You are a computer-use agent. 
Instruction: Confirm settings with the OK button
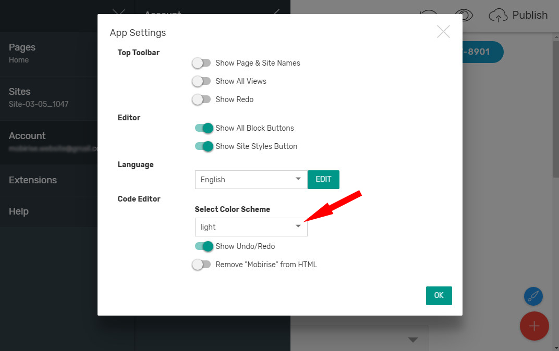pyautogui.click(x=439, y=295)
